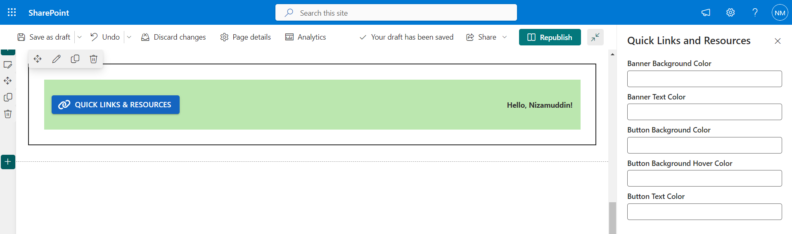The image size is (792, 234).
Task: Collapse the editing view with arrows icon
Action: click(595, 37)
